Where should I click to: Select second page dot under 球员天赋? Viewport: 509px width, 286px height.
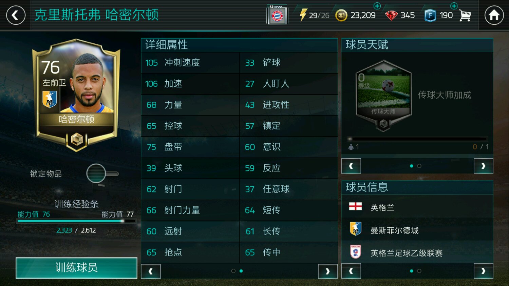419,166
